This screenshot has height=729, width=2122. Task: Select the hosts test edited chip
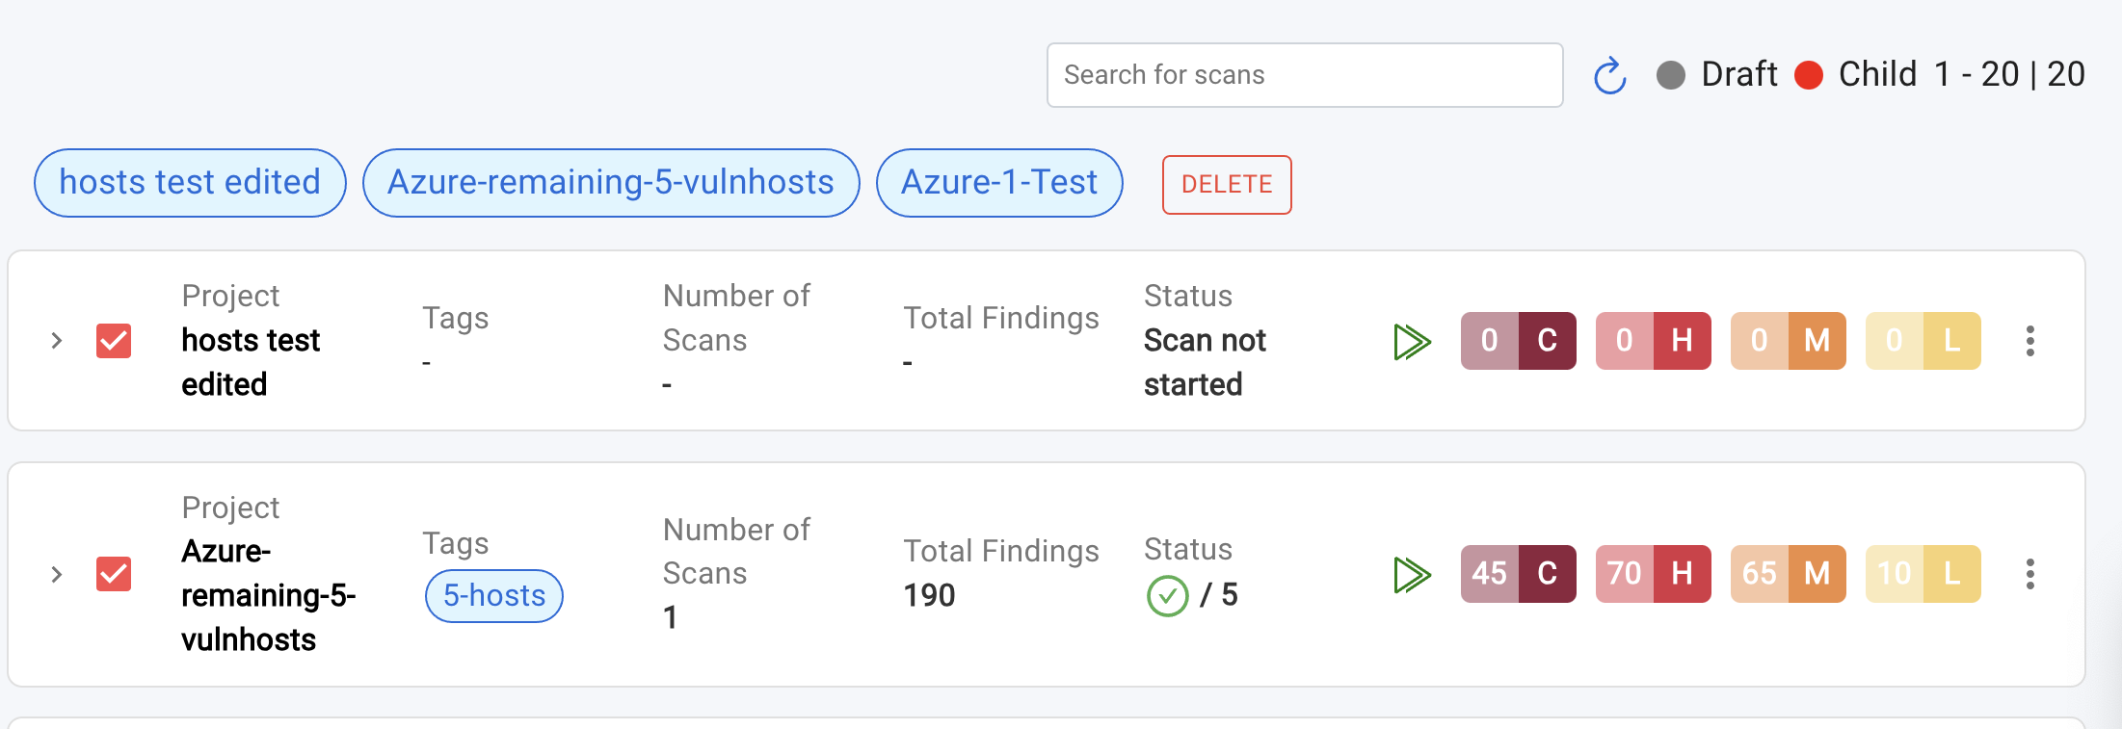coord(190,183)
